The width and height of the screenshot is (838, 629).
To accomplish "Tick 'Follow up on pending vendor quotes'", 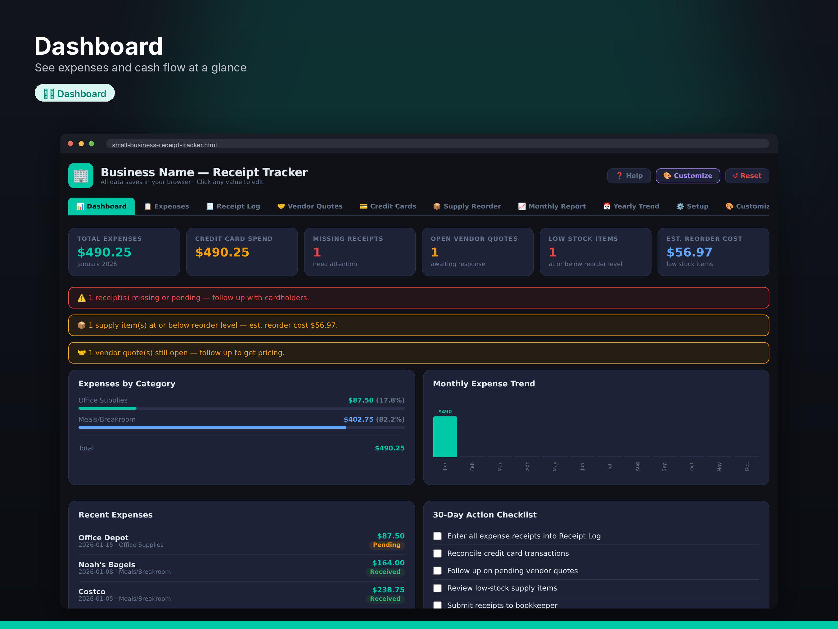I will [x=437, y=571].
